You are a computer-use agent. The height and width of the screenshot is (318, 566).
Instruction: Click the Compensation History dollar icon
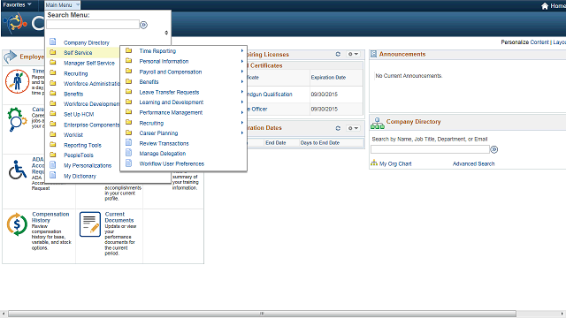17,224
